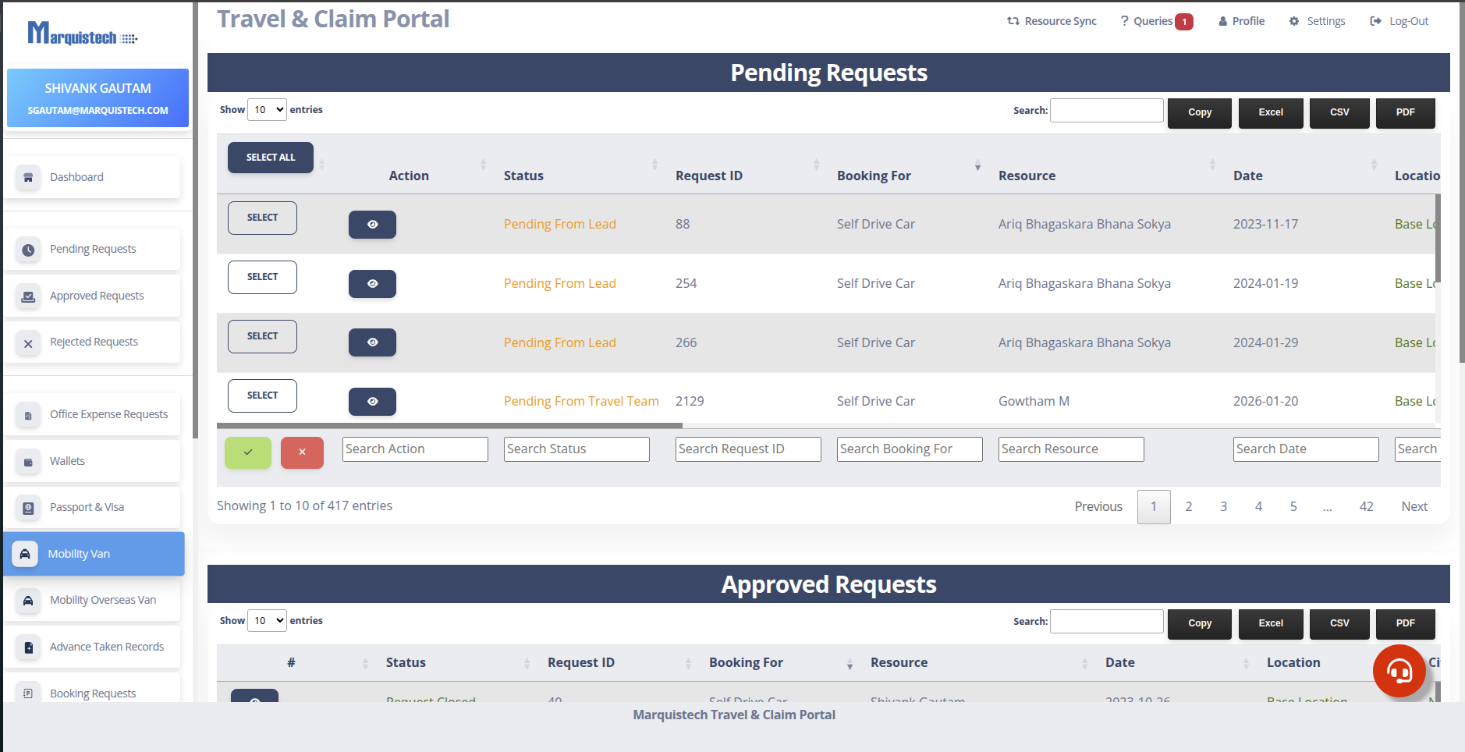Click the Search Request ID filter field
1465x752 pixels.
click(x=747, y=449)
